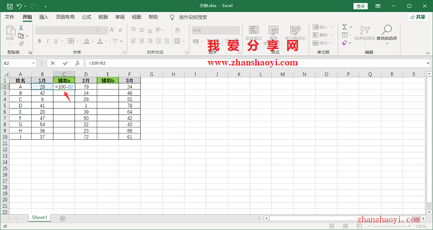Image resolution: width=433 pixels, height=230 pixels.
Task: Switch to the 插入 tab
Action: coord(44,17)
